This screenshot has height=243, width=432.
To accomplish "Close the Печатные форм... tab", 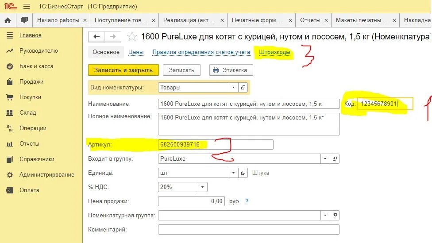I will pyautogui.click(x=290, y=20).
